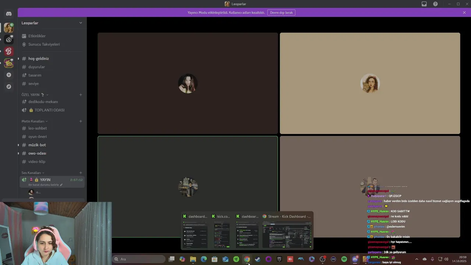Open the video-klip channel
Screen dimensions: 471x265
pos(52,162)
